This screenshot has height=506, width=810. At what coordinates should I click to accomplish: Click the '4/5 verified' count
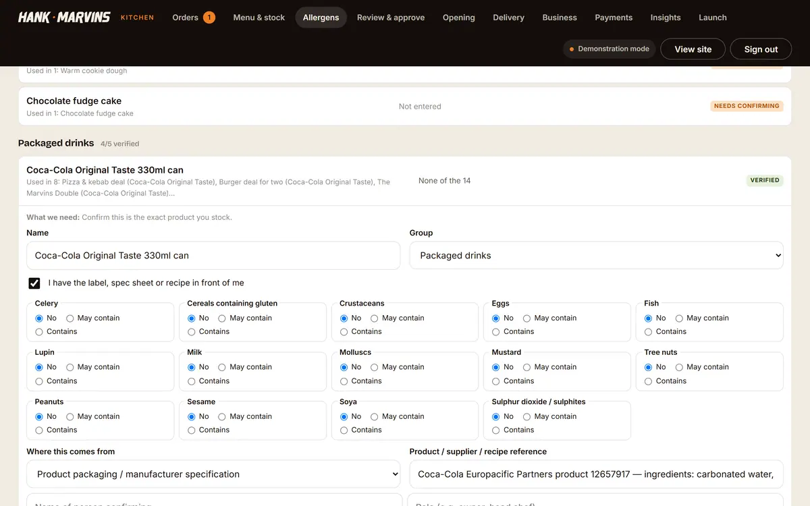click(x=120, y=144)
